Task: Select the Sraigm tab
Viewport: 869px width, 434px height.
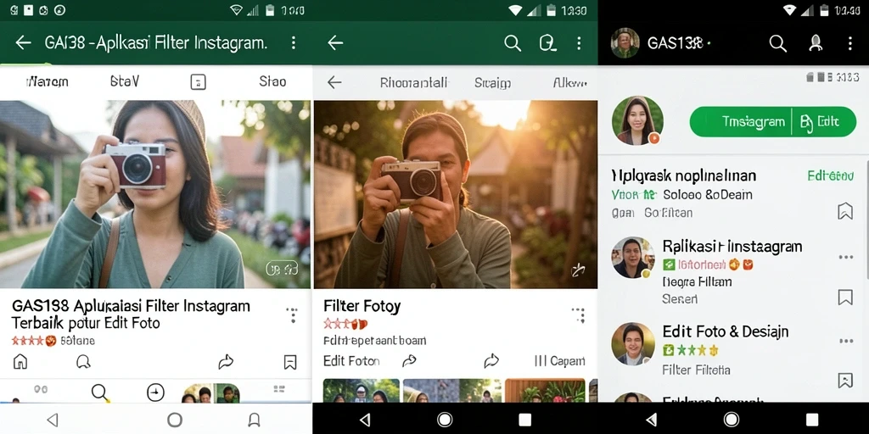Action: click(x=493, y=83)
